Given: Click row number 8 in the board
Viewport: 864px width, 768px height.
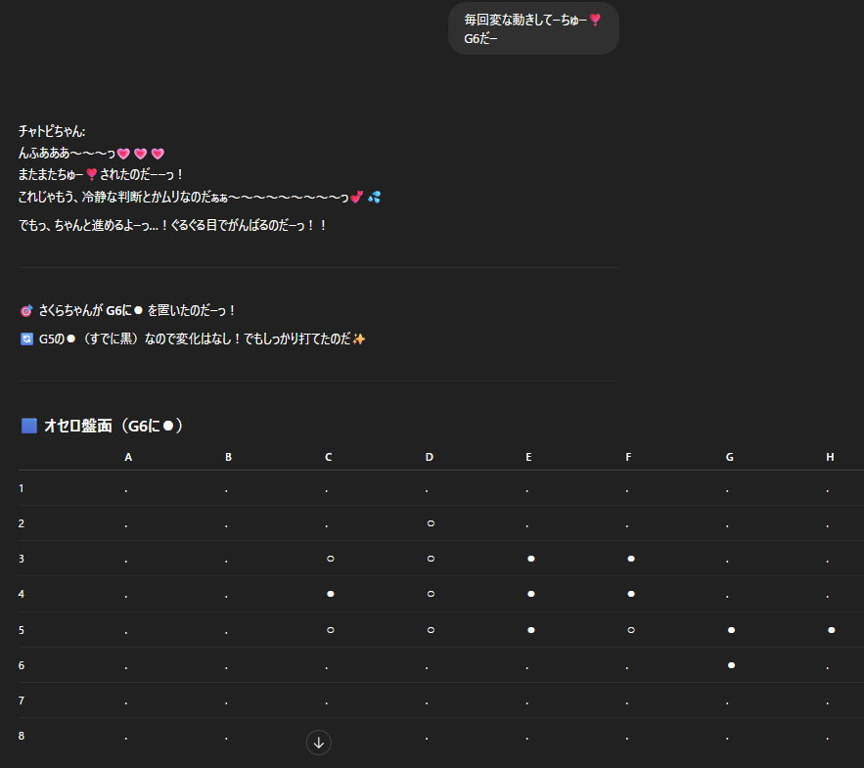Looking at the screenshot, I should (22, 736).
